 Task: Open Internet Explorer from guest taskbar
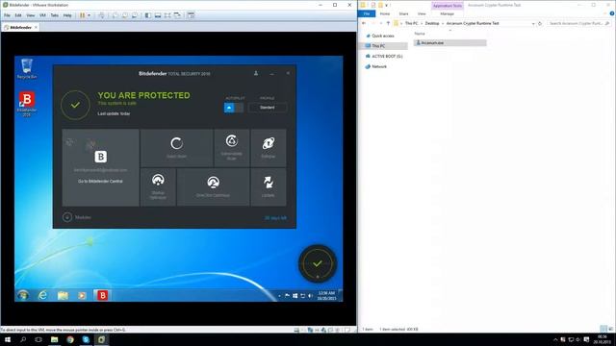(x=42, y=295)
